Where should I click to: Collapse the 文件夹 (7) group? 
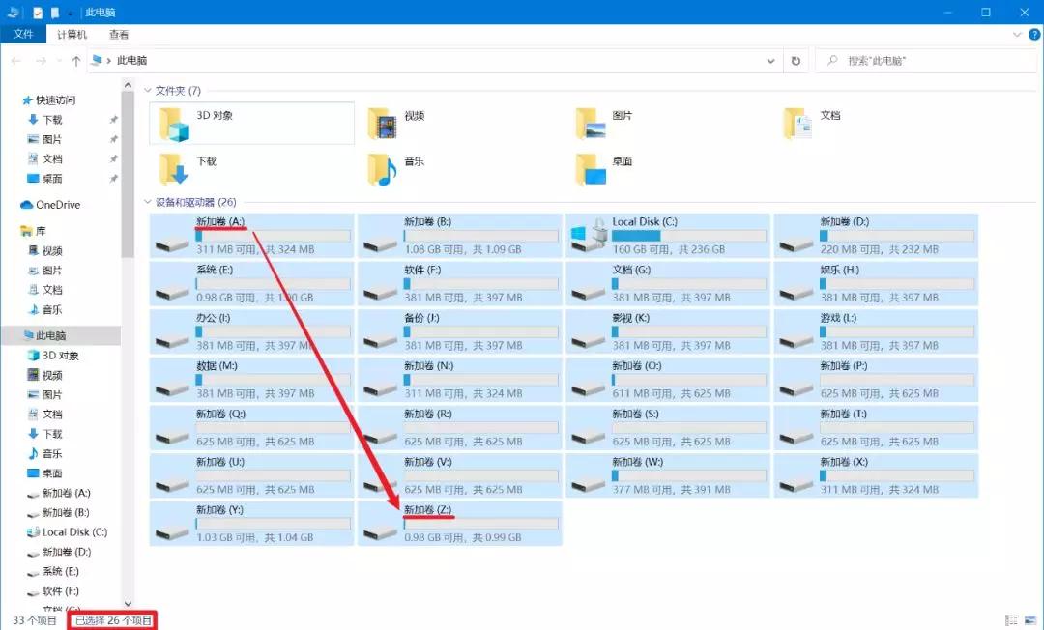[148, 91]
